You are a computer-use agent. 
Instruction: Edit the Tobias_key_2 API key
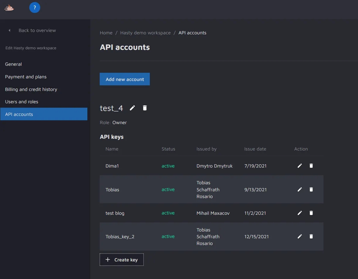300,236
